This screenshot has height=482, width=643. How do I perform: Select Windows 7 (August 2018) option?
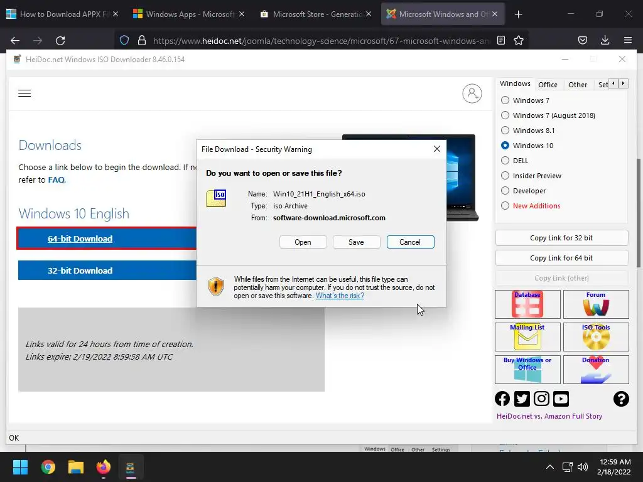pyautogui.click(x=505, y=115)
